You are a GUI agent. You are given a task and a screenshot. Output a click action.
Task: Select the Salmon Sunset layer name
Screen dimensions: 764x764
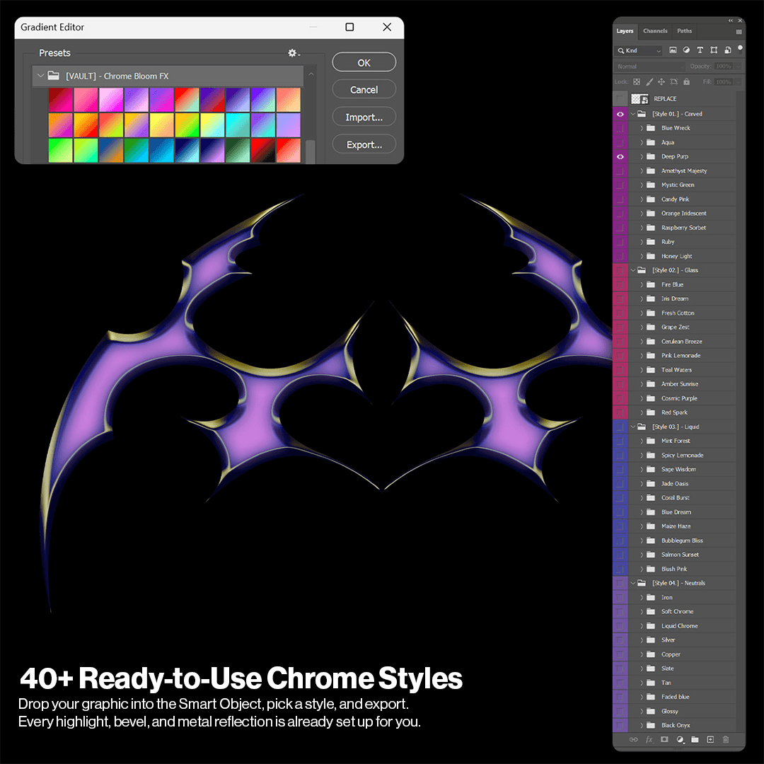click(681, 555)
